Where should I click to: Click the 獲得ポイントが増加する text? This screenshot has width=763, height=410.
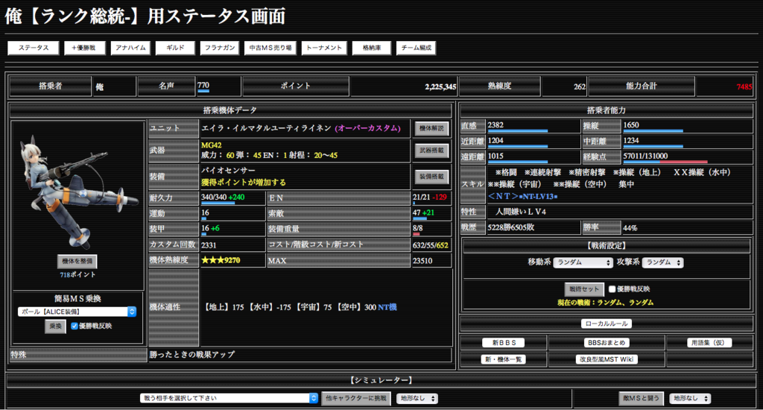pyautogui.click(x=244, y=183)
